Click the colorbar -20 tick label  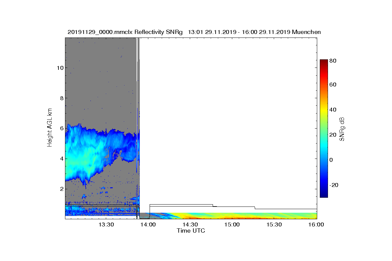[x=335, y=185]
